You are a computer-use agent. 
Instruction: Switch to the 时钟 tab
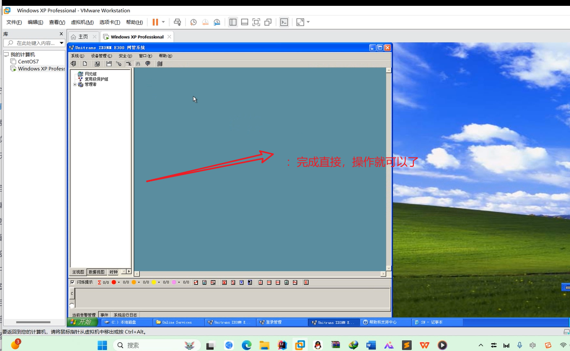pyautogui.click(x=114, y=272)
